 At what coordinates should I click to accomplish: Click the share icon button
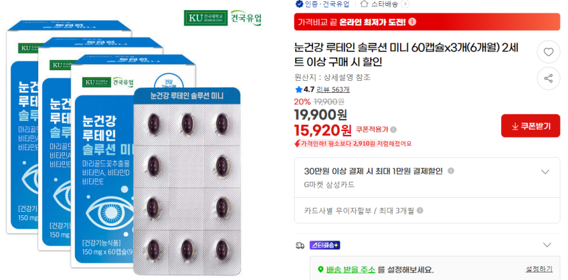pos(549,78)
